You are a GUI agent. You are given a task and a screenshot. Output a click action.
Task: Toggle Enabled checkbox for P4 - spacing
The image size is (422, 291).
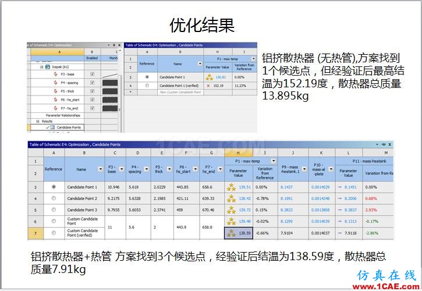click(x=93, y=83)
